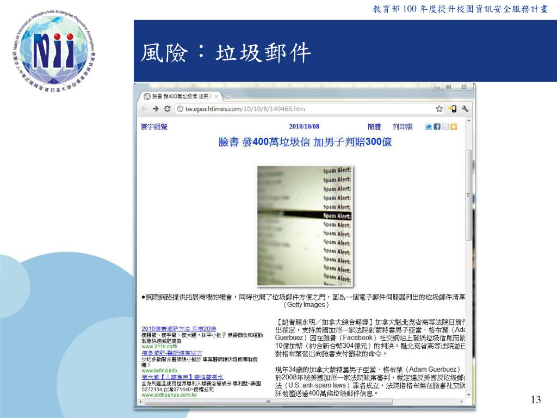Open the 第六感【人類專用】費洛蒙香水 ad link
557x418 pixels.
coord(182,377)
